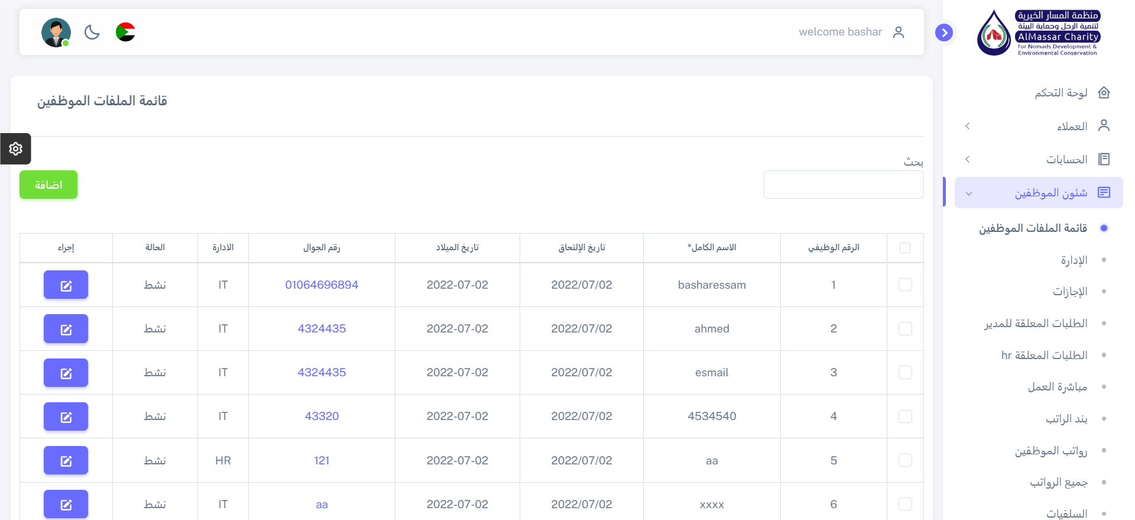Sort by الرقم الوظيفي column header
The height and width of the screenshot is (520, 1135).
[834, 247]
